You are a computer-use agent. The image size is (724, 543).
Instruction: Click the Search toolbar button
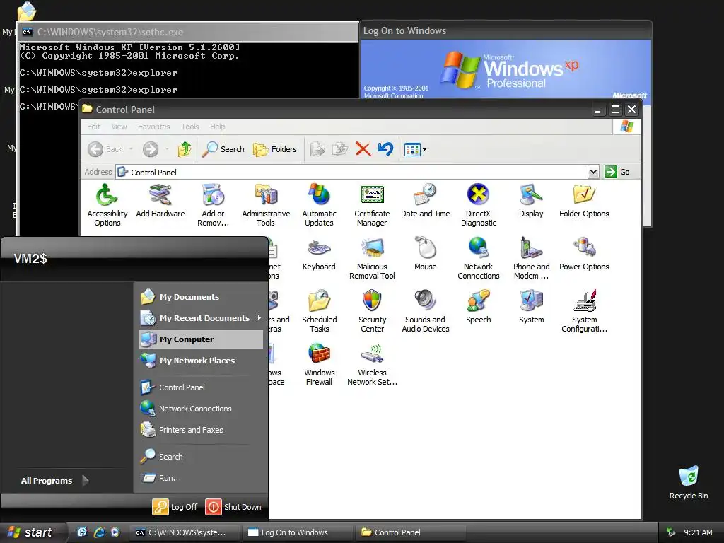(223, 149)
